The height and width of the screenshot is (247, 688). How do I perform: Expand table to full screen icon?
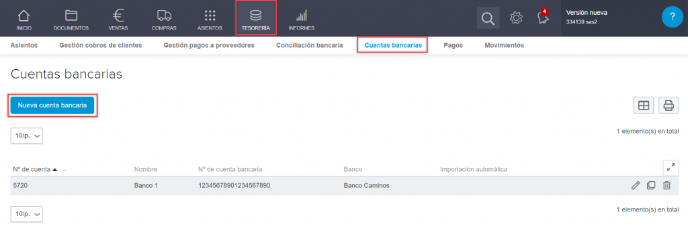(671, 167)
